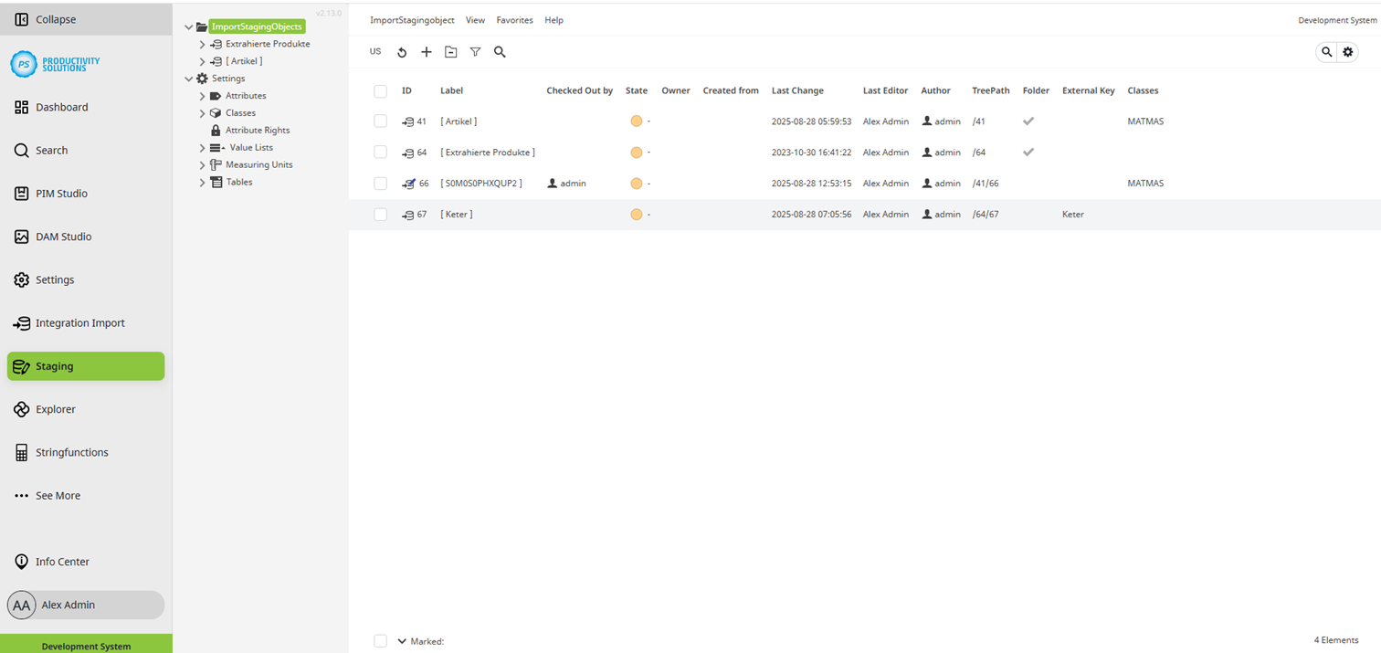Check the select-all checkbox in the header
Viewport: 1381px width, 653px height.
(380, 91)
